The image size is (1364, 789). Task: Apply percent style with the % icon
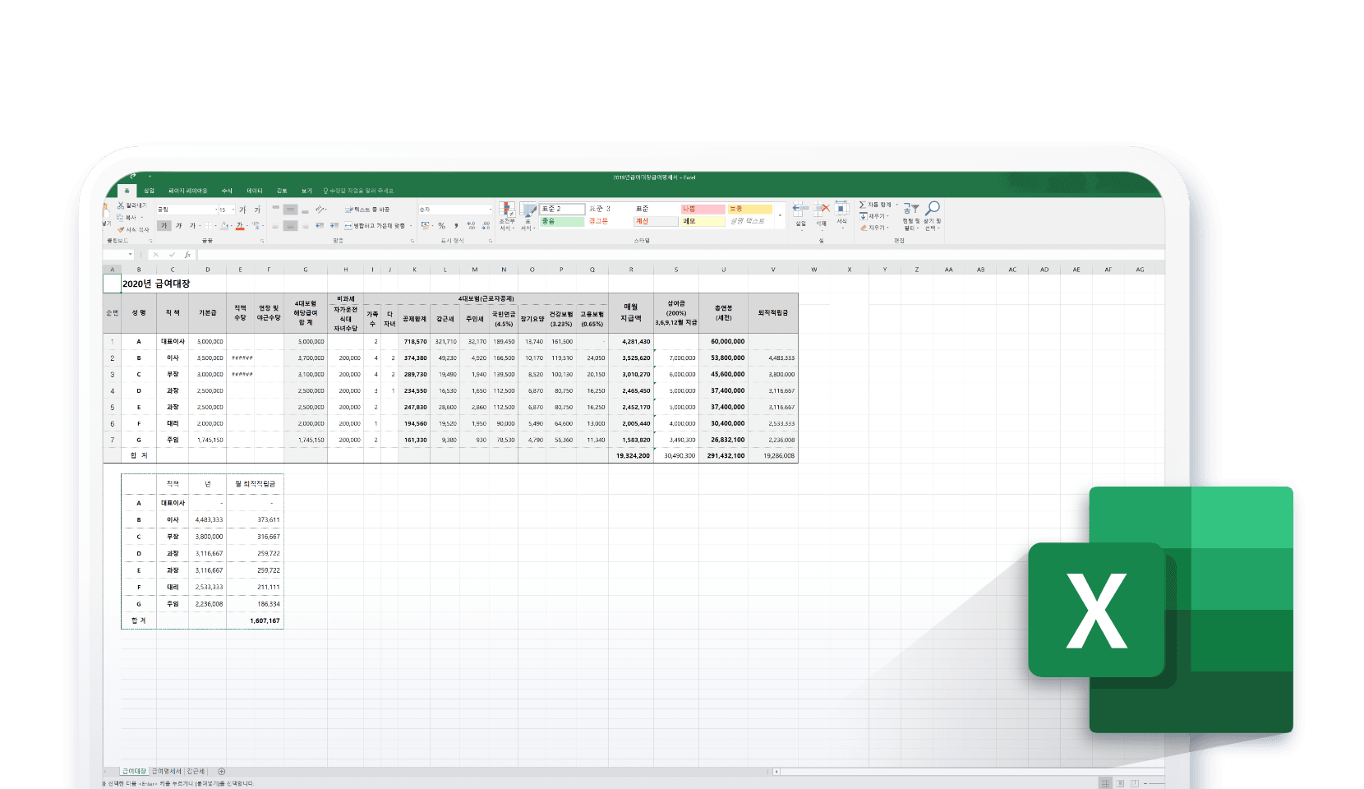tap(441, 225)
